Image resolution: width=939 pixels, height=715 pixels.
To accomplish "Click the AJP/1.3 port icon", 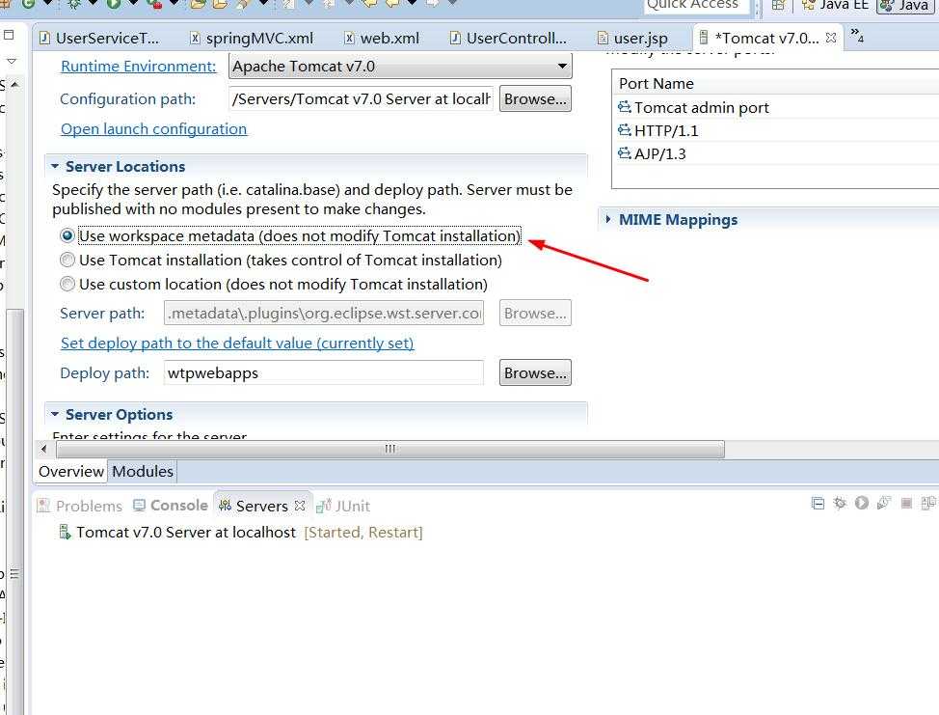I will pos(624,153).
